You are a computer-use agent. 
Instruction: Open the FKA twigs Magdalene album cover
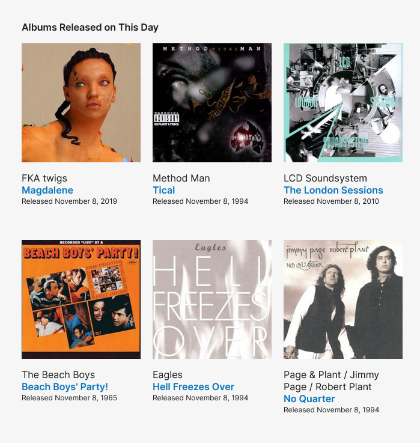click(81, 103)
